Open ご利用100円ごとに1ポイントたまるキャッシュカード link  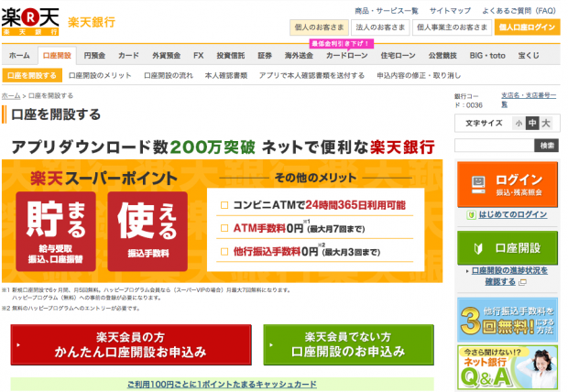click(x=222, y=385)
